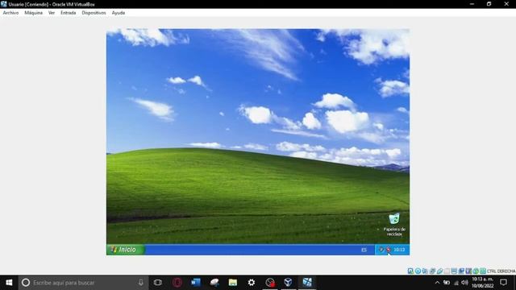Open Windows Settings gear in the taskbar
The width and height of the screenshot is (516, 290).
point(252,283)
